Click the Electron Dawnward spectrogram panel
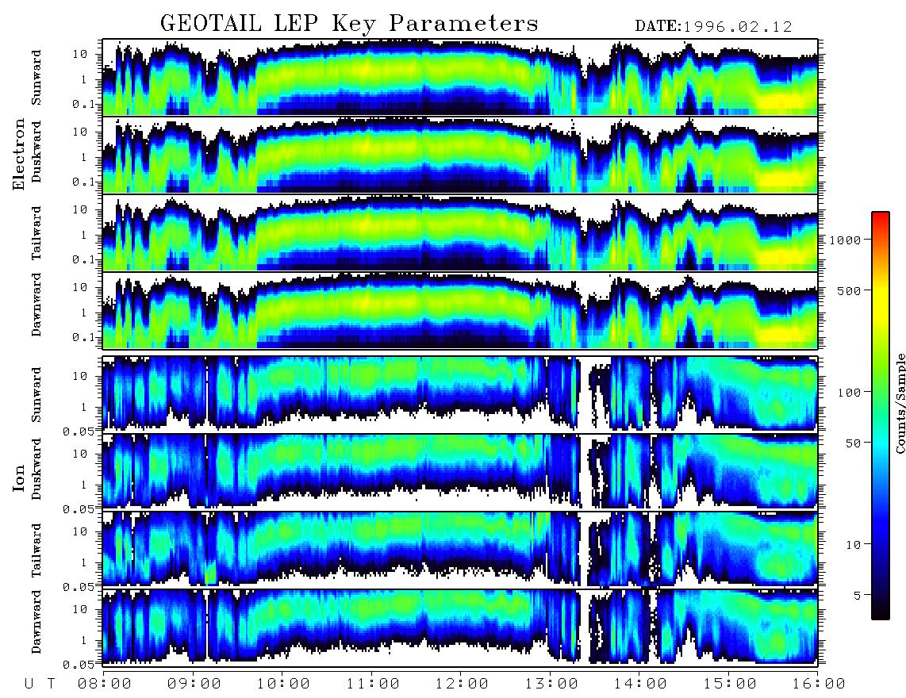The height and width of the screenshot is (698, 906). (x=460, y=311)
